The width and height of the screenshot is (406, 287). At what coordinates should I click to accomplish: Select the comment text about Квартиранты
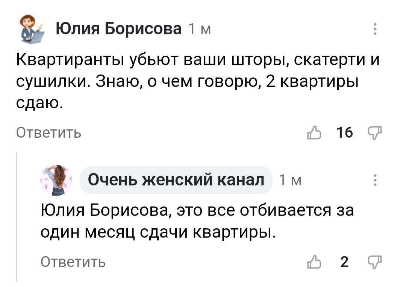pyautogui.click(x=198, y=81)
